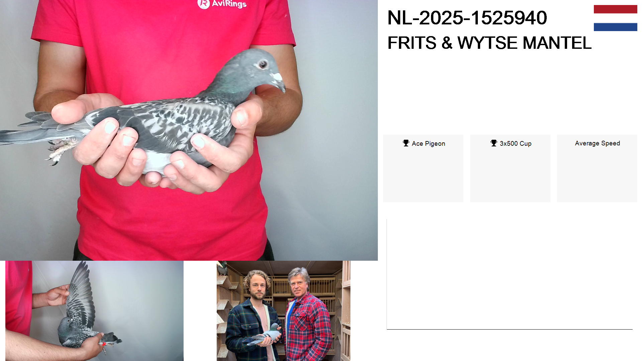Viewport: 642px width, 361px height.
Task: Click the empty chart area below the cards
Action: 510,274
